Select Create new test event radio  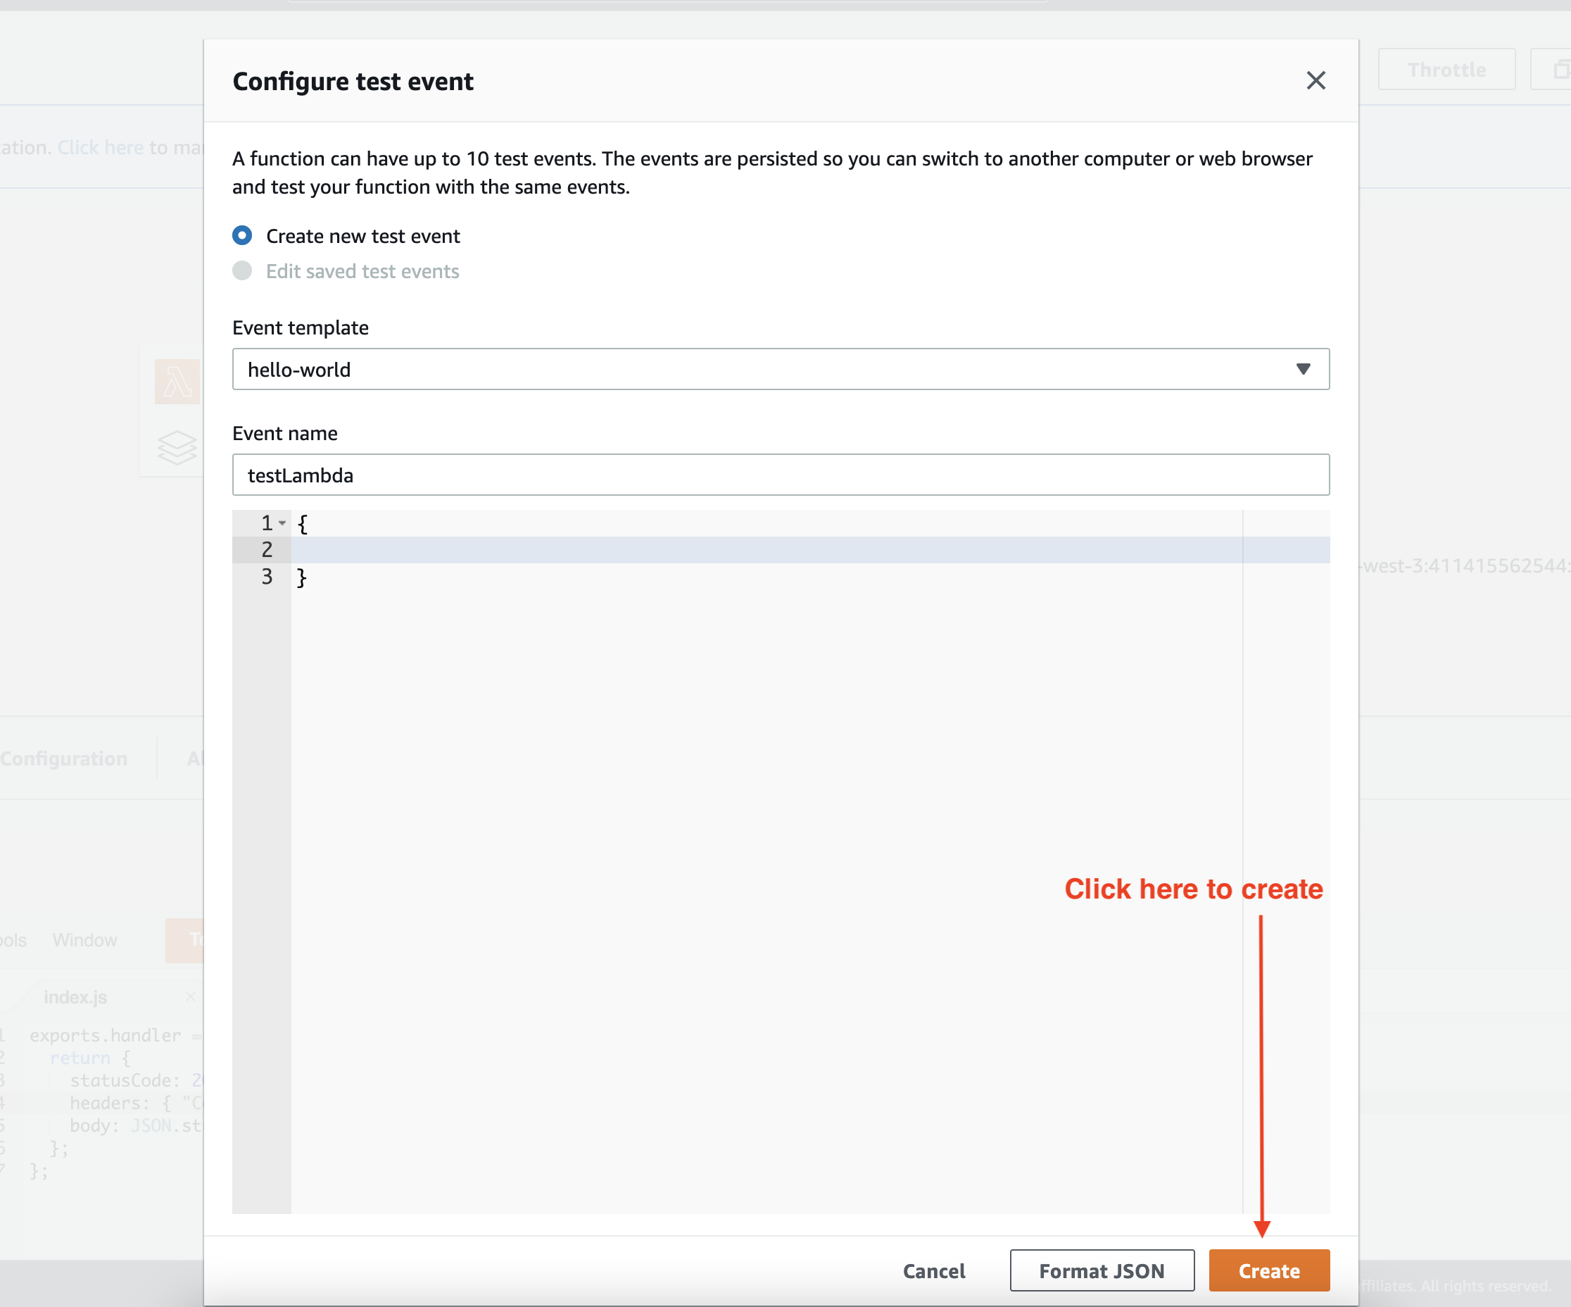pos(242,236)
